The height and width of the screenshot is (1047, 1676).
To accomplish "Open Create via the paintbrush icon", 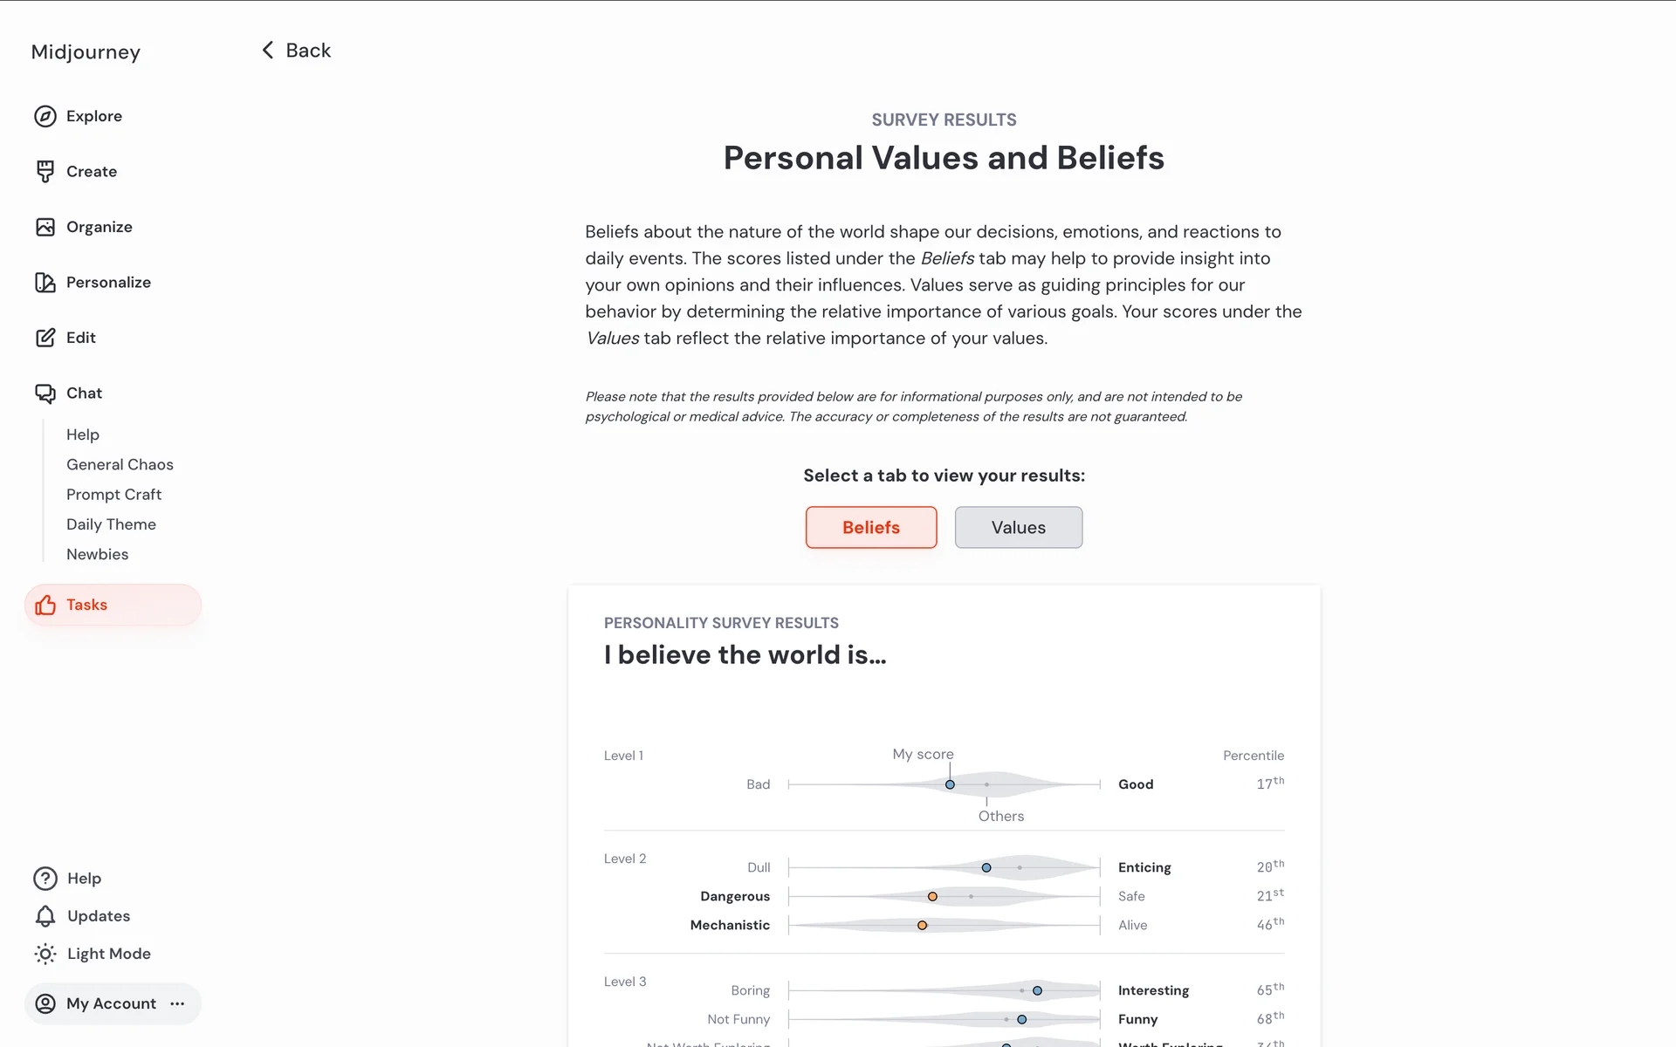I will pos(45,172).
